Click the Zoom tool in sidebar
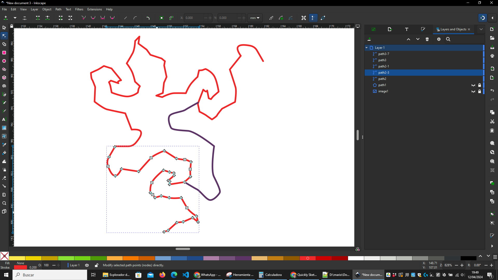The width and height of the screenshot is (498, 280). [4, 203]
